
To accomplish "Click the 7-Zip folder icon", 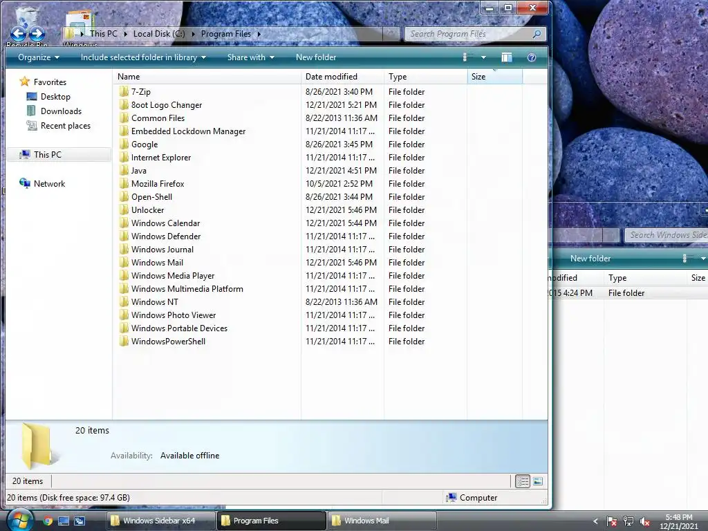I will pos(124,92).
